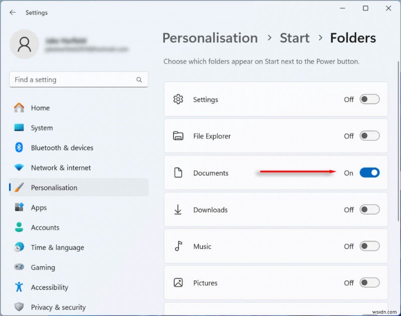Click the Find a setting search box
The image size is (401, 316).
click(x=79, y=79)
